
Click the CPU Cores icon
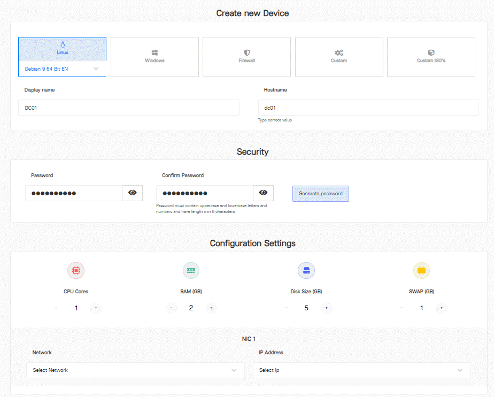click(75, 270)
